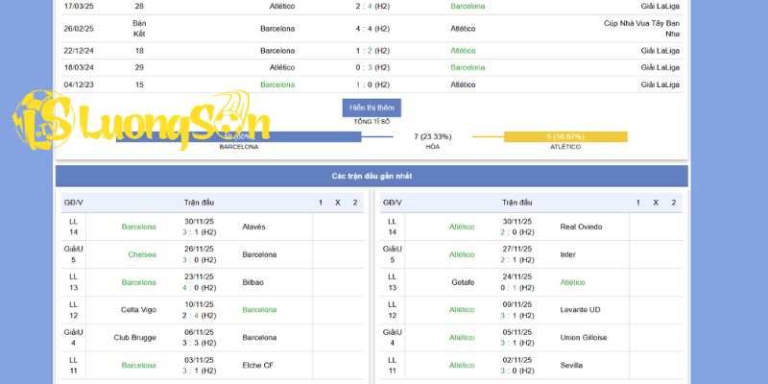Viewport: 768px width, 384px height.
Task: Click the Bilbao team name
Action: point(252,282)
